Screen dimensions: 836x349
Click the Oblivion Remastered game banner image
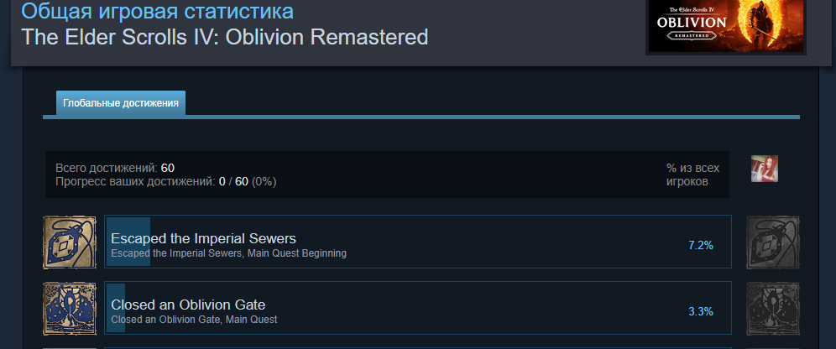(x=726, y=26)
